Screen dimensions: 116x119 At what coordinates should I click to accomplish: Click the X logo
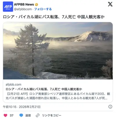[110, 4]
